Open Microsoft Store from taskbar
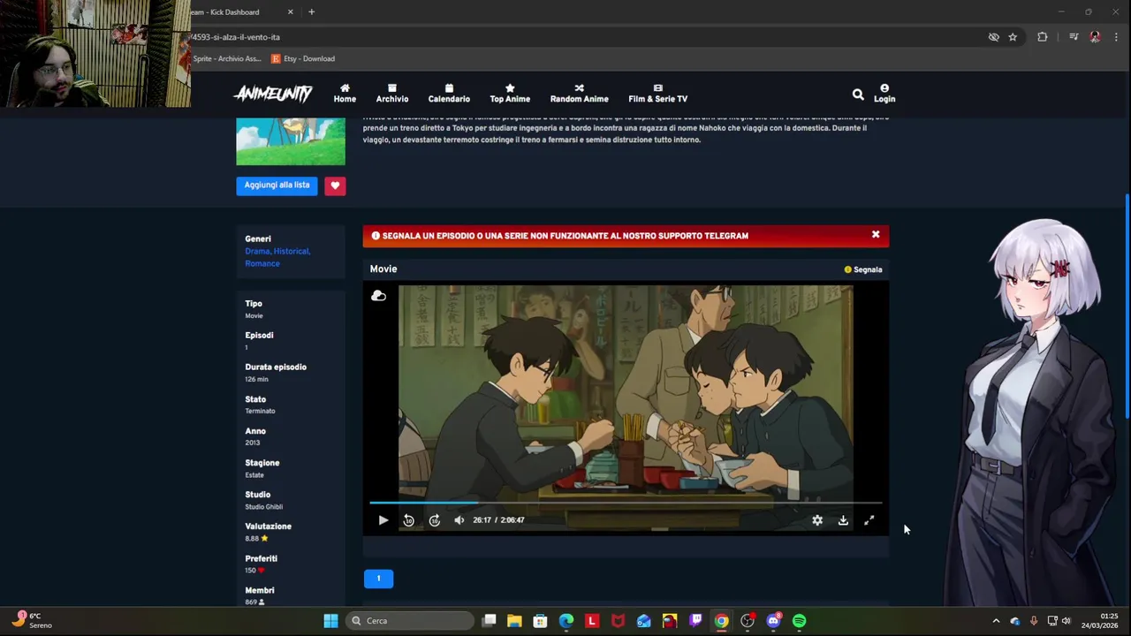 pyautogui.click(x=540, y=621)
